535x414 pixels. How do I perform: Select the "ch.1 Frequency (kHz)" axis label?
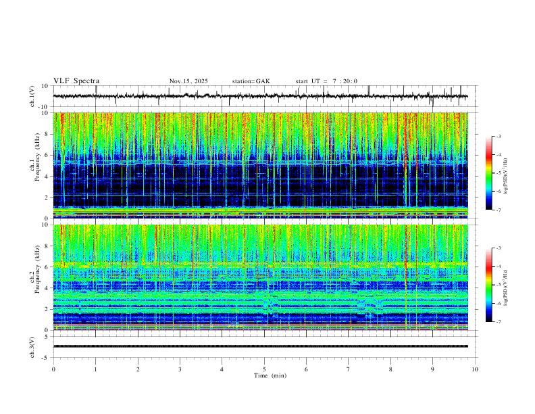point(35,156)
